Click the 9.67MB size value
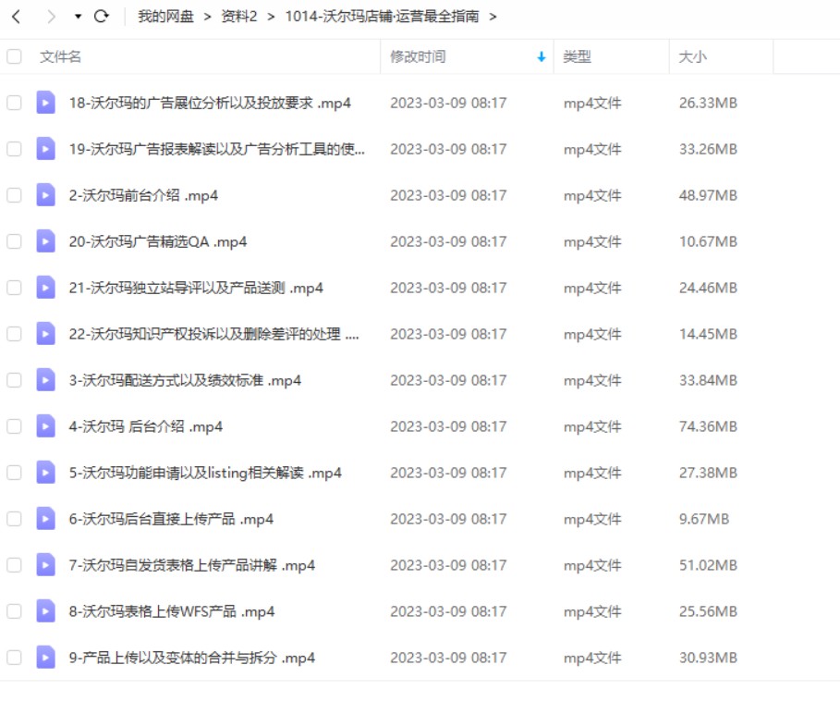This screenshot has width=840, height=702. pyautogui.click(x=704, y=519)
